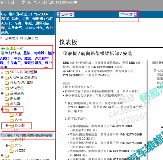Screen dimensions: 163x160
Task: Select SR6A 自动变速箱 tree item
Action: coord(24,72)
